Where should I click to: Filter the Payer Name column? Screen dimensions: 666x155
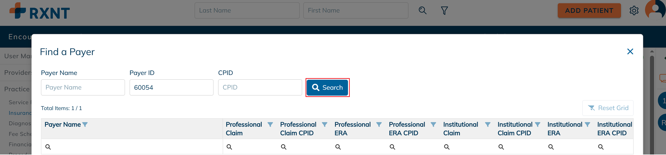pyautogui.click(x=85, y=124)
